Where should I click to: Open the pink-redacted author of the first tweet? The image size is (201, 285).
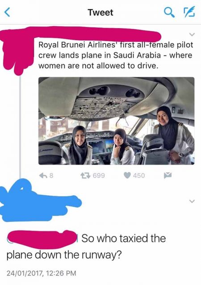[80, 34]
